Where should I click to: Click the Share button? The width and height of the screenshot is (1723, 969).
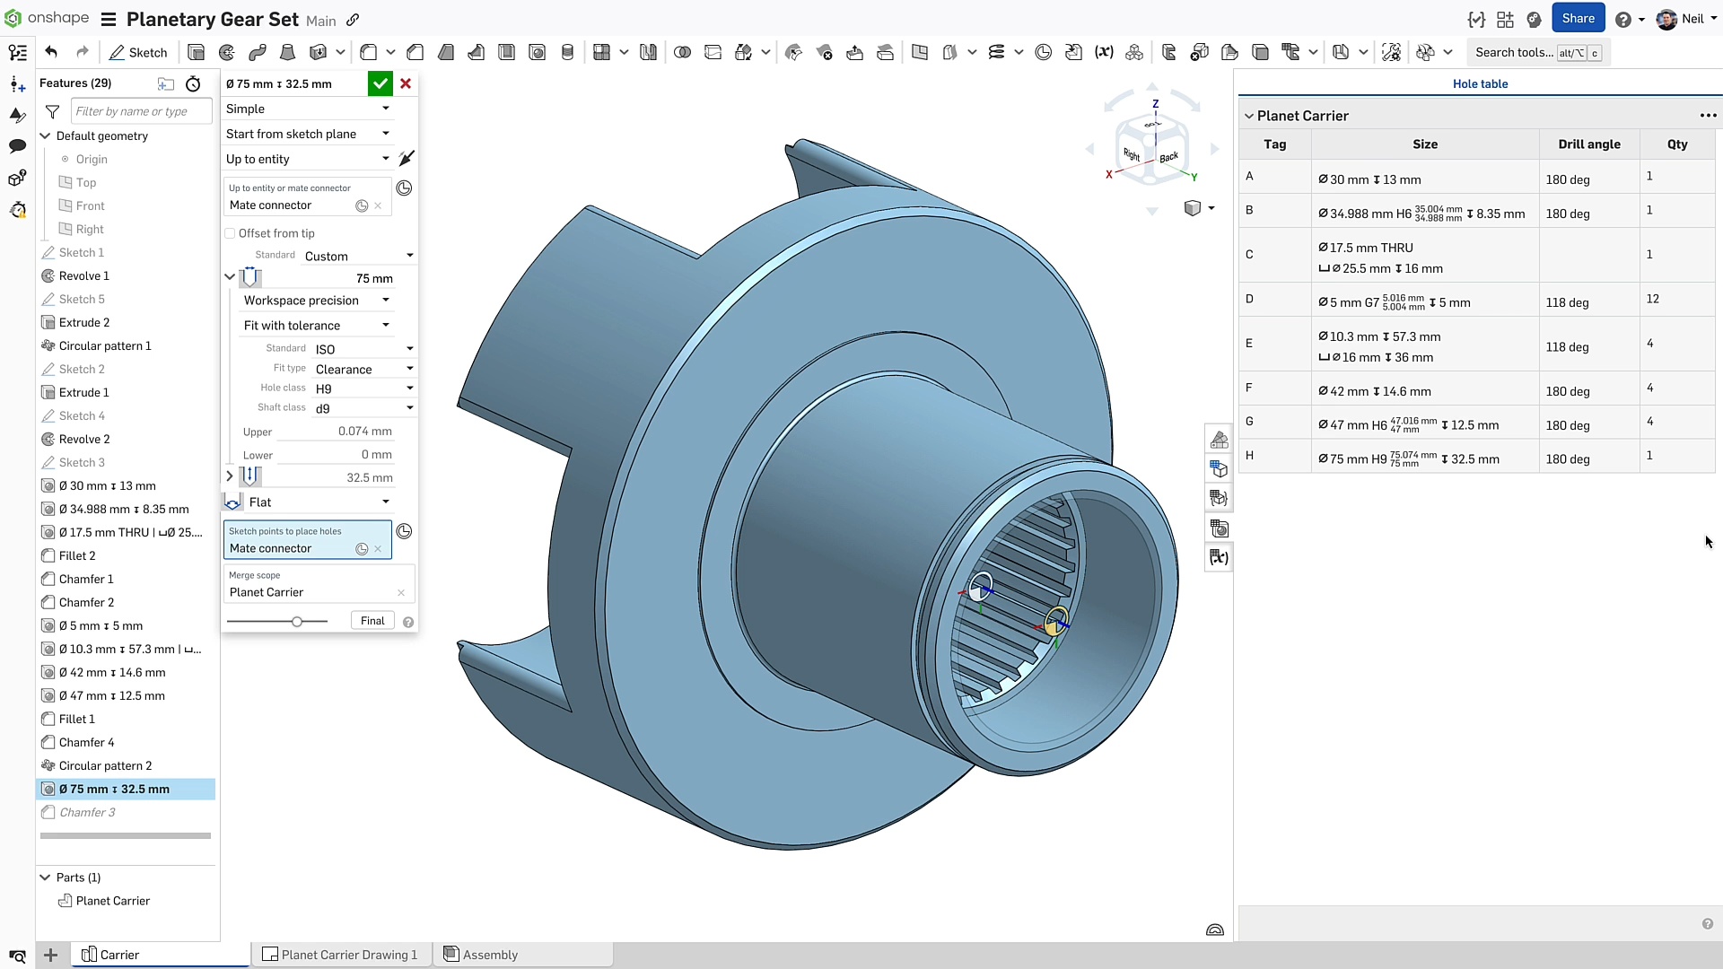pyautogui.click(x=1578, y=19)
